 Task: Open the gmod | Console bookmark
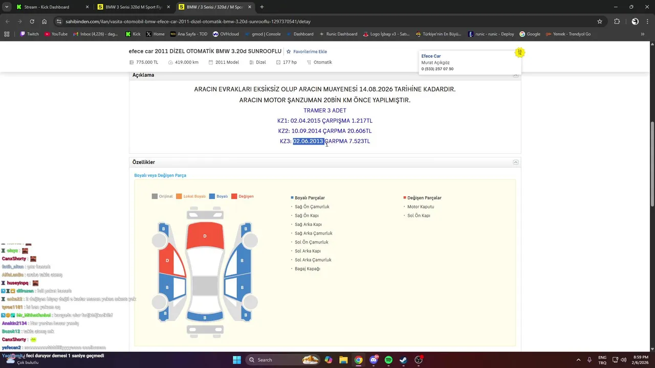click(x=263, y=34)
